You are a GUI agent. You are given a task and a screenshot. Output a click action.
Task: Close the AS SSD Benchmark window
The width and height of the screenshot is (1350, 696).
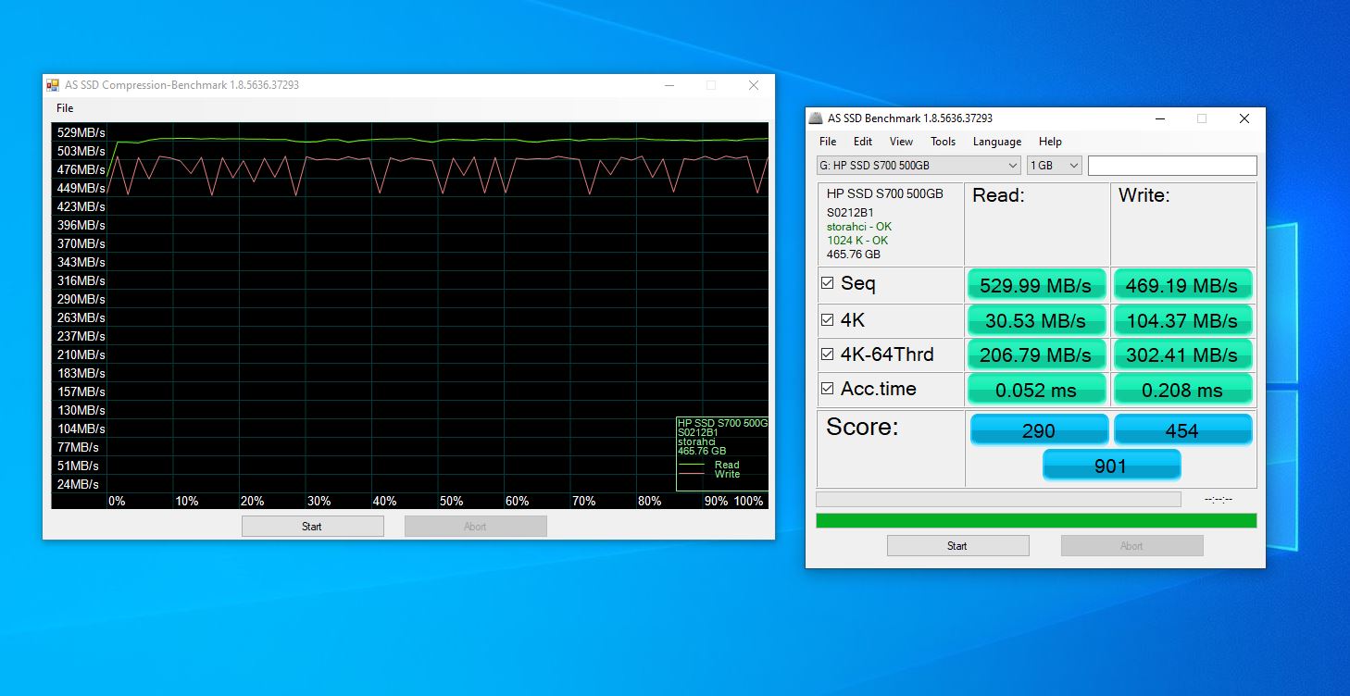pos(1244,118)
